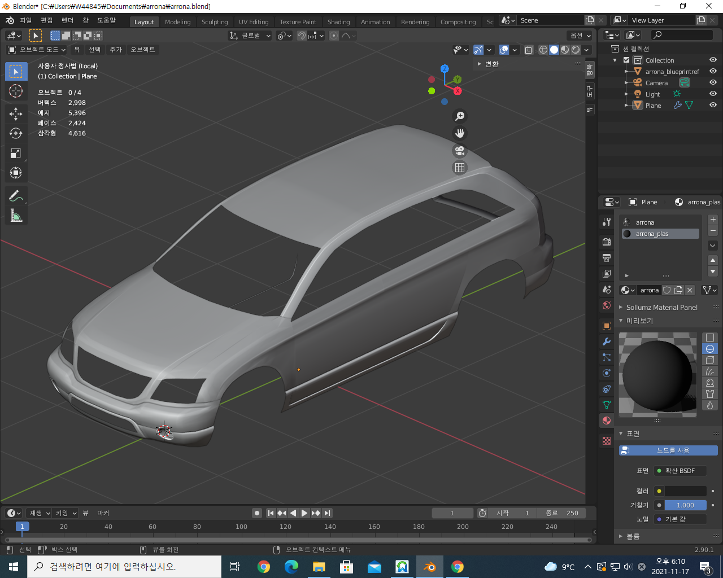Screen dimensions: 723x578
Task: Click the 컬러 color swatch field
Action: click(x=686, y=491)
